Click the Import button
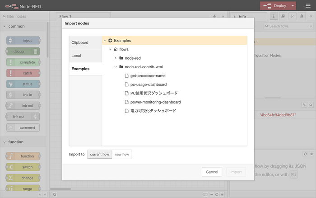The height and width of the screenshot is (198, 316). pyautogui.click(x=236, y=172)
